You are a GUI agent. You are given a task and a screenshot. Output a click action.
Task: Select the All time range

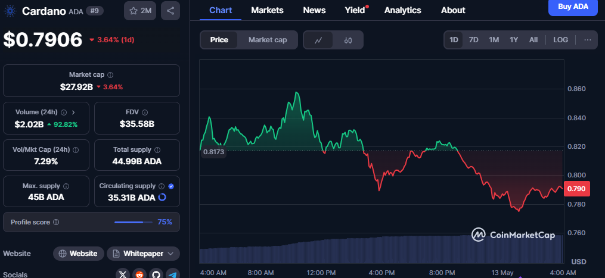(x=533, y=40)
